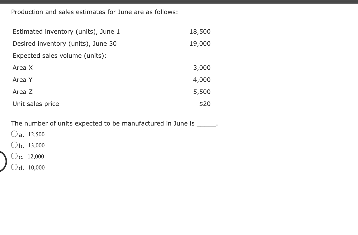Select radio button option c. 12,000

tap(14, 156)
